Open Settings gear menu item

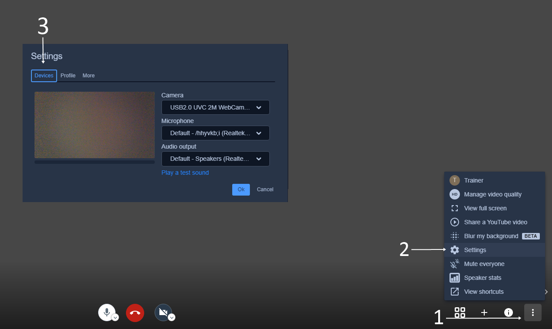(x=495, y=250)
